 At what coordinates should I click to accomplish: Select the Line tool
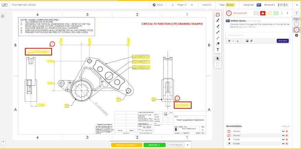(x=218, y=38)
